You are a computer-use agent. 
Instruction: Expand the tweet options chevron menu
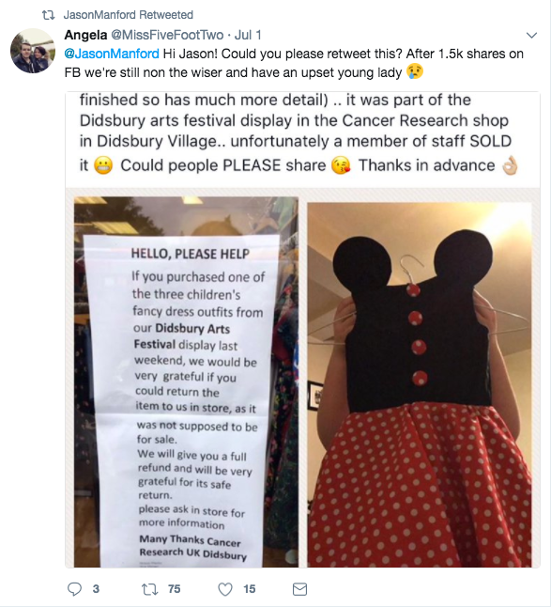pyautogui.click(x=532, y=35)
